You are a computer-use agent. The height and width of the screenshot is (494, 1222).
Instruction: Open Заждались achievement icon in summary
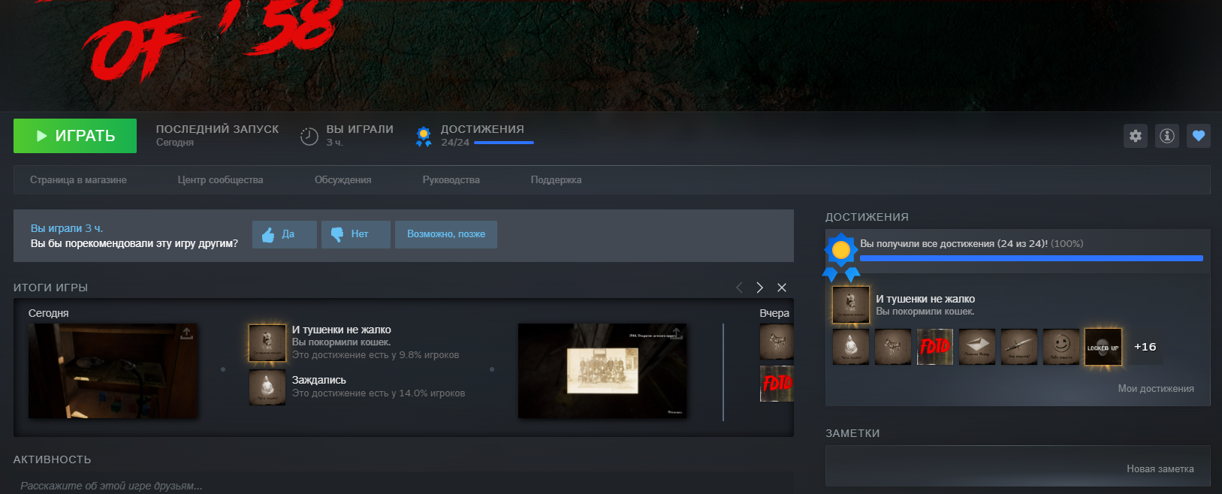click(267, 387)
